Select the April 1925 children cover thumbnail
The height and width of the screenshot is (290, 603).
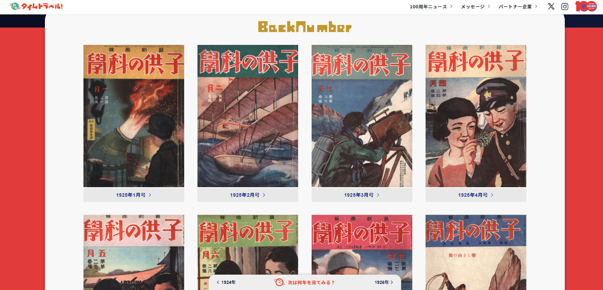(476, 116)
